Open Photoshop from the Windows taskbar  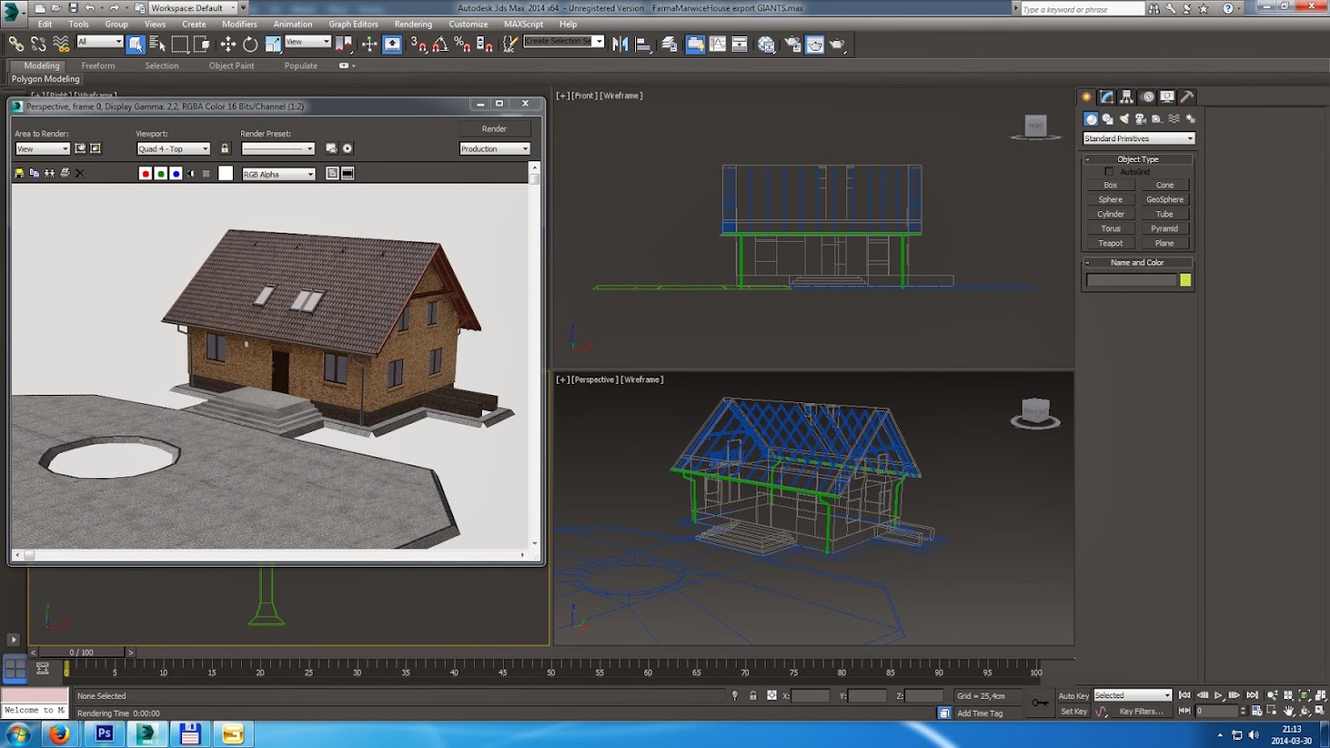point(104,734)
